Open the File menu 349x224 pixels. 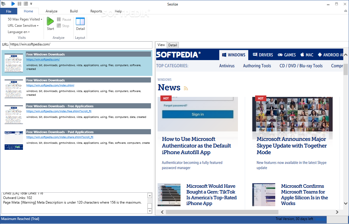[x=9, y=11]
